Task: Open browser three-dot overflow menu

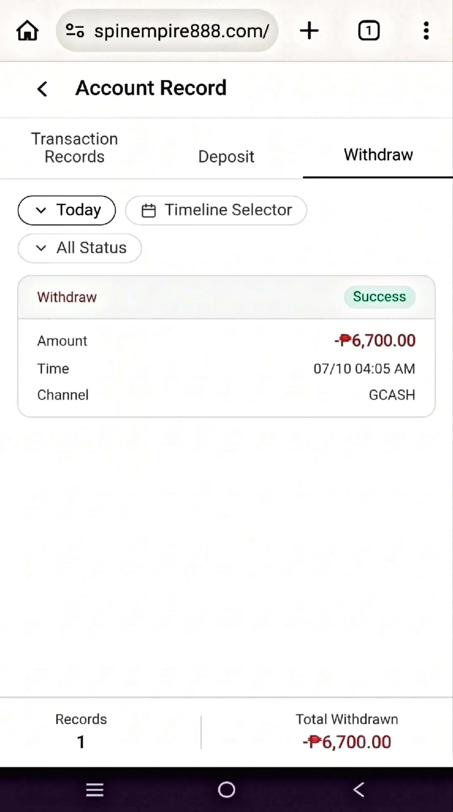Action: (x=426, y=30)
